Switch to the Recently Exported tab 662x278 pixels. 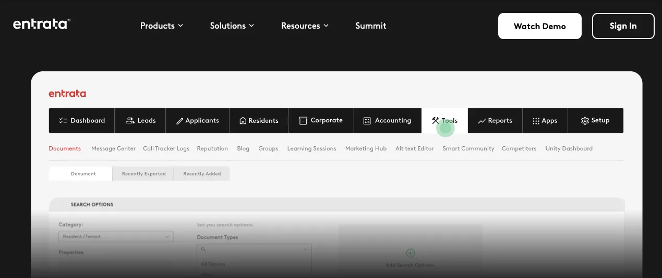coord(143,173)
